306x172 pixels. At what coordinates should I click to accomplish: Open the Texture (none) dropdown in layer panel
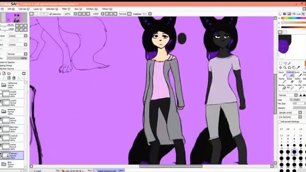pyautogui.click(x=18, y=36)
